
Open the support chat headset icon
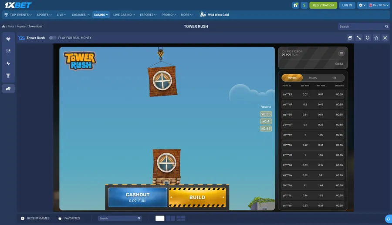[389, 219]
